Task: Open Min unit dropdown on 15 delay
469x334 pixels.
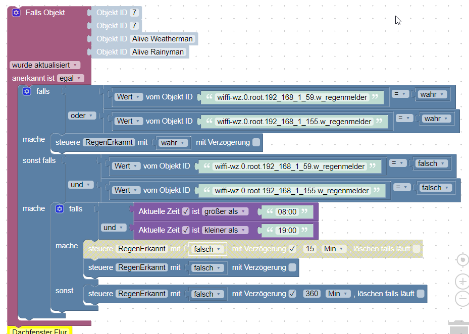Action: click(x=334, y=249)
